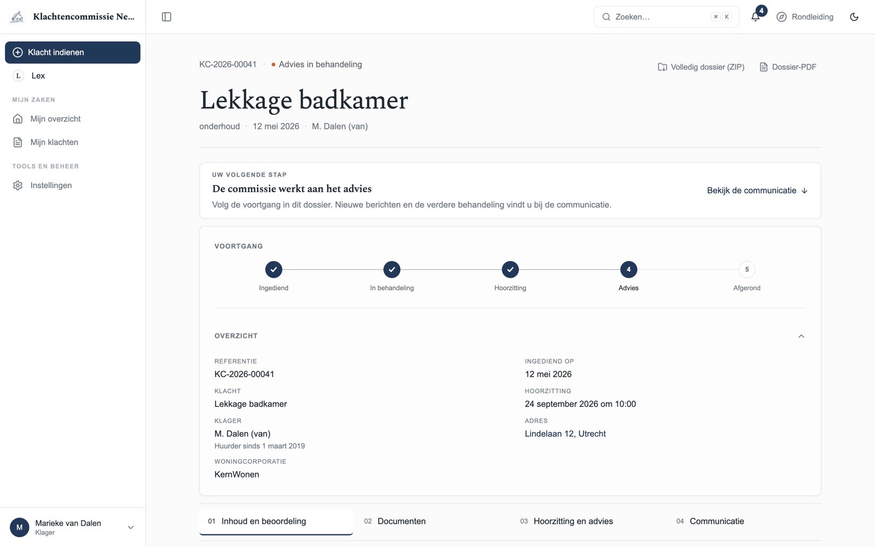Click the Lindelaan 12, Utrecht address
This screenshot has width=875, height=547.
565,434
